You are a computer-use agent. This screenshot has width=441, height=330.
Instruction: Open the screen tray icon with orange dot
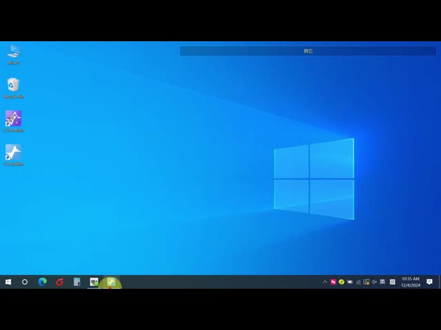click(x=366, y=282)
